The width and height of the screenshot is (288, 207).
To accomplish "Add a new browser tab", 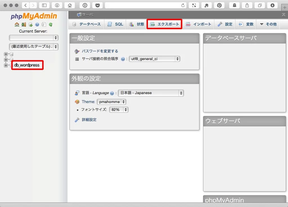I will coord(285,7).
